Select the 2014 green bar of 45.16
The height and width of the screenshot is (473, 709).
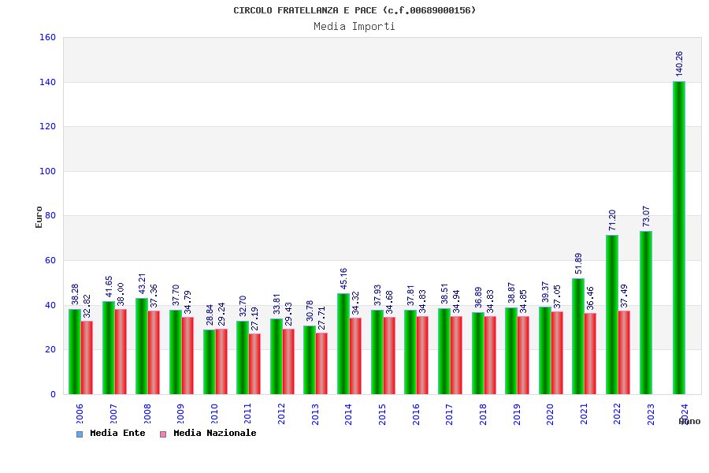click(343, 344)
